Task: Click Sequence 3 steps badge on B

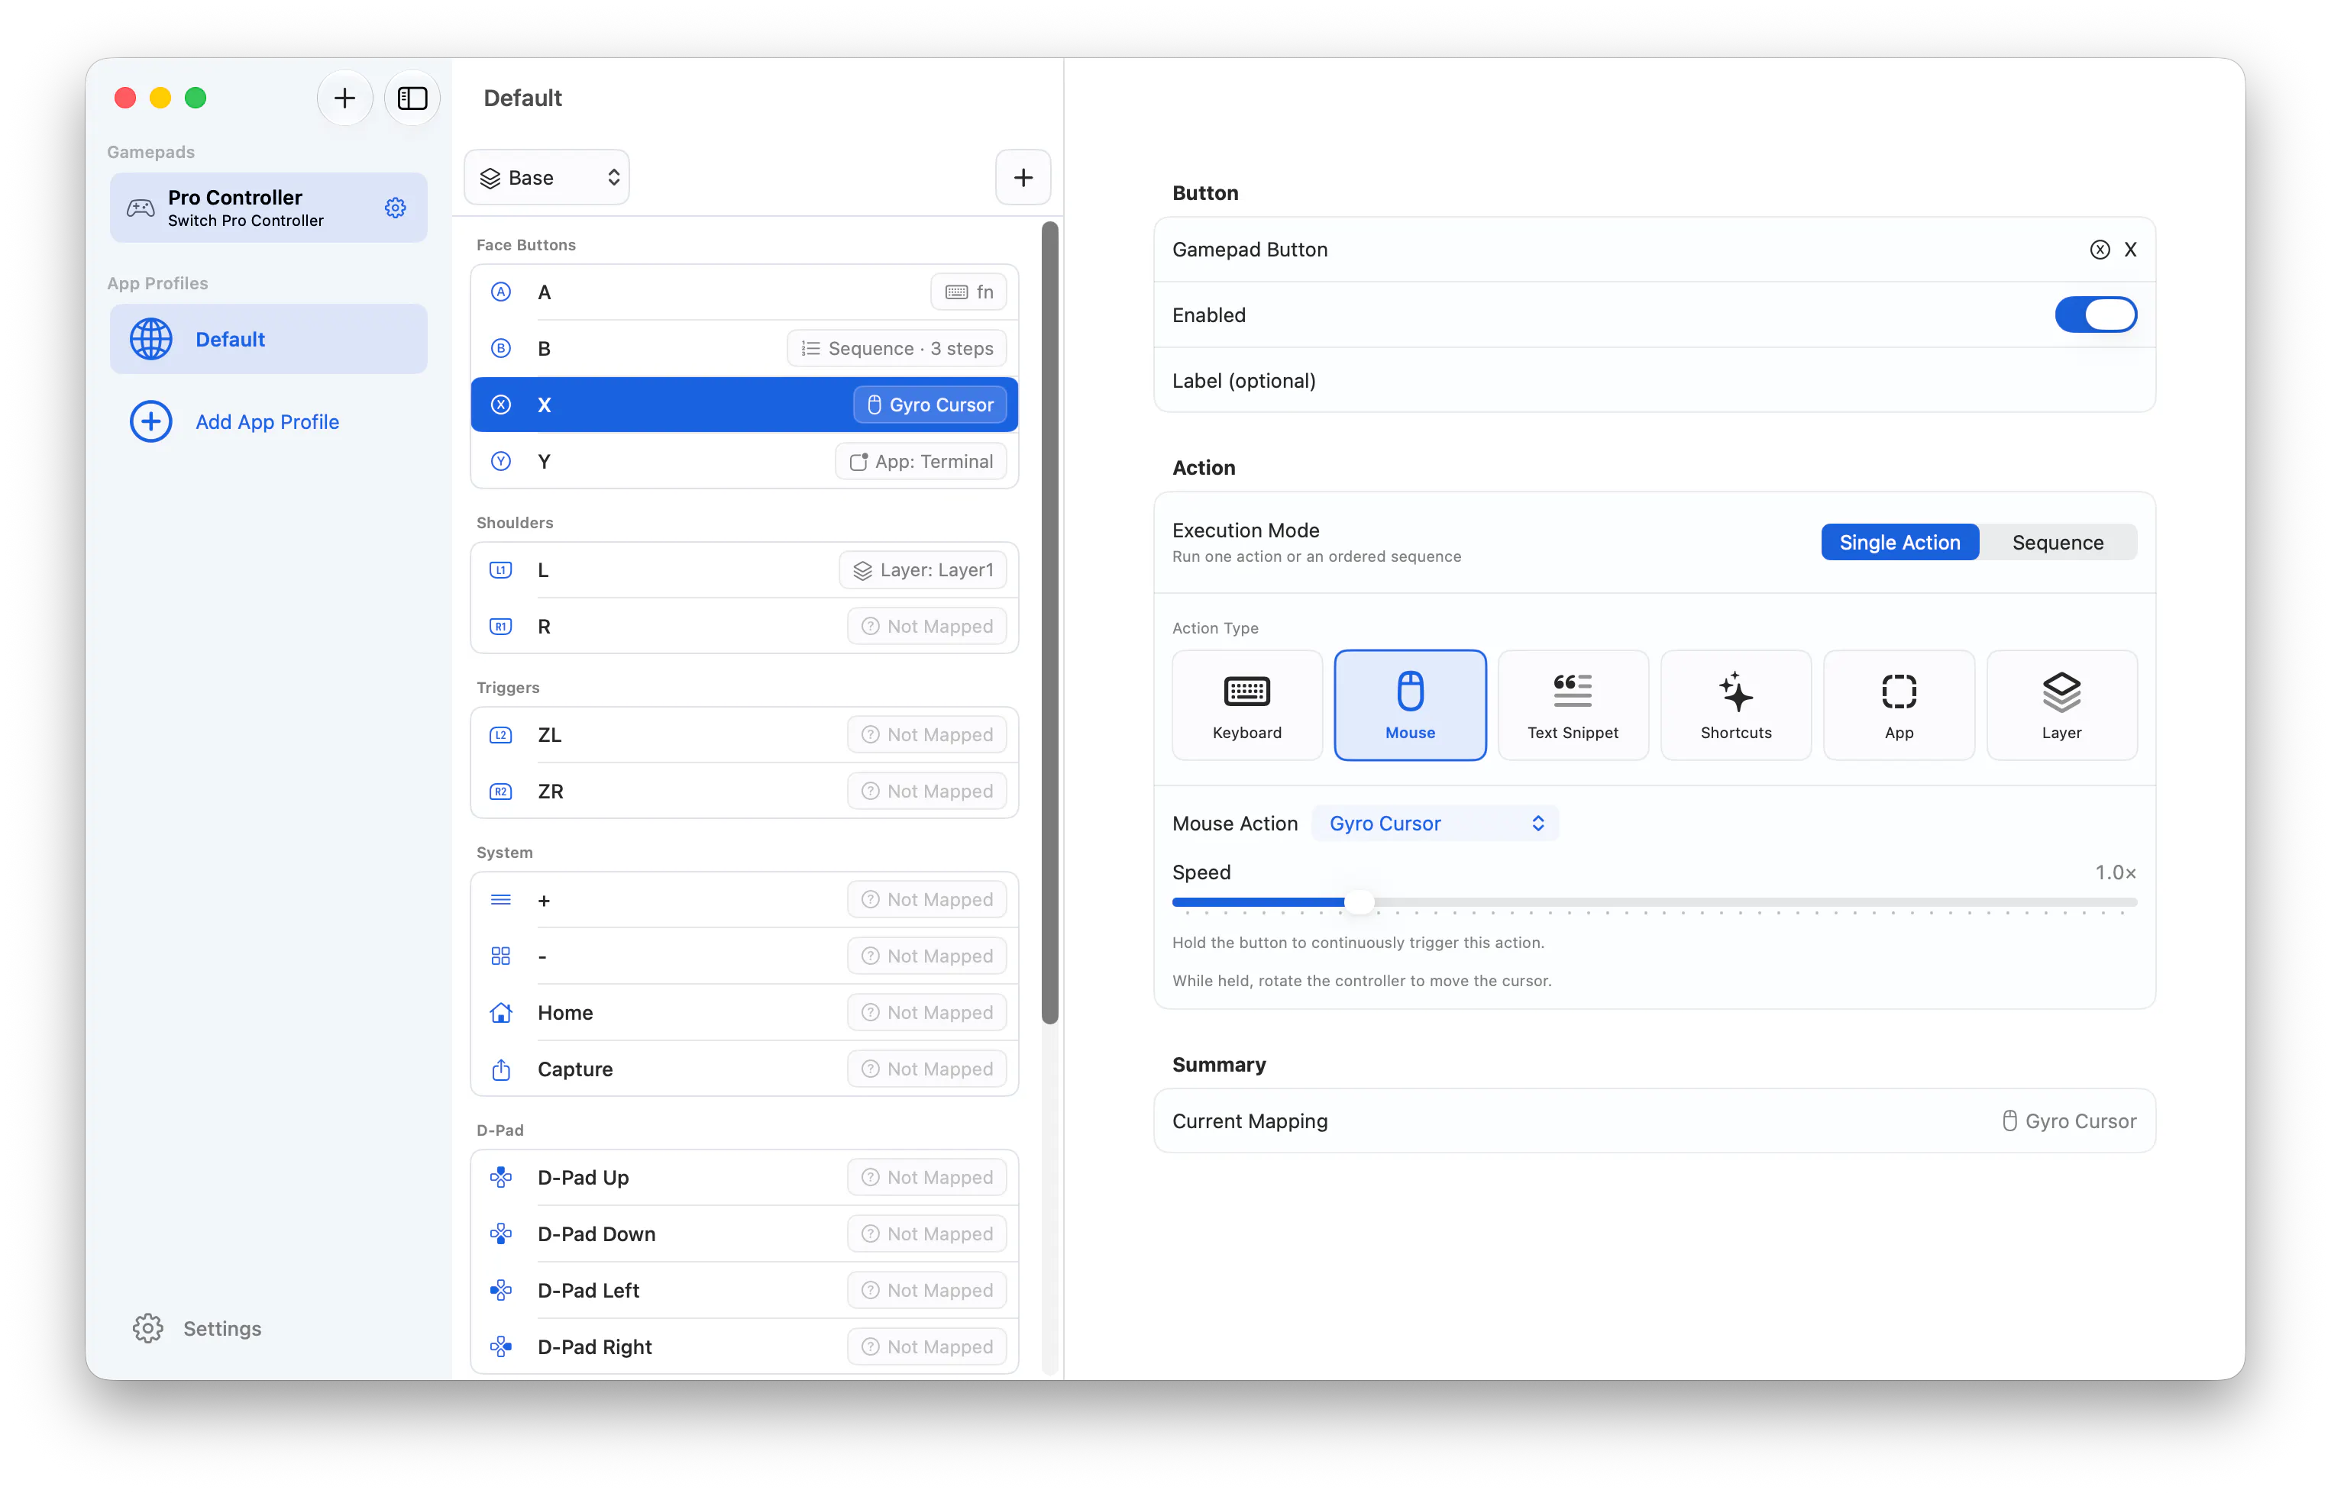Action: (897, 348)
